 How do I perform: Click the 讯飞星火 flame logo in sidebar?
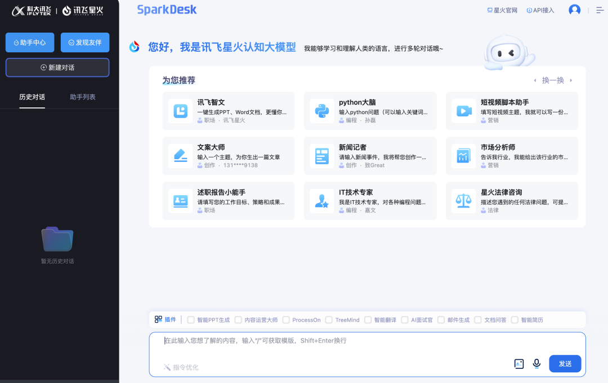pyautogui.click(x=83, y=11)
